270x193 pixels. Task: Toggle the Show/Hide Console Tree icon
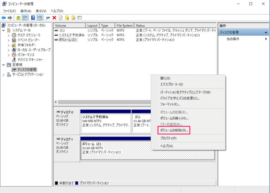(x=25, y=18)
